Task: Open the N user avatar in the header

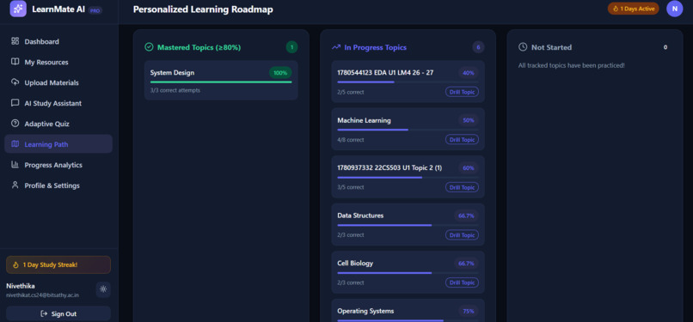Action: (674, 9)
